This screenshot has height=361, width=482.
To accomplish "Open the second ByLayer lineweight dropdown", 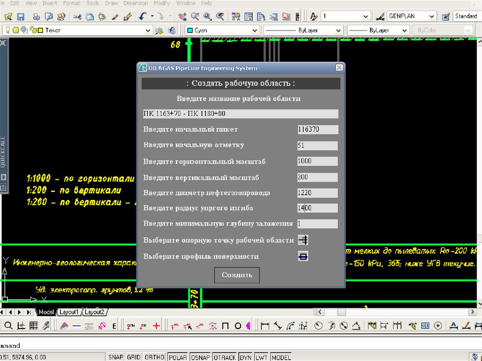I will coord(404,31).
